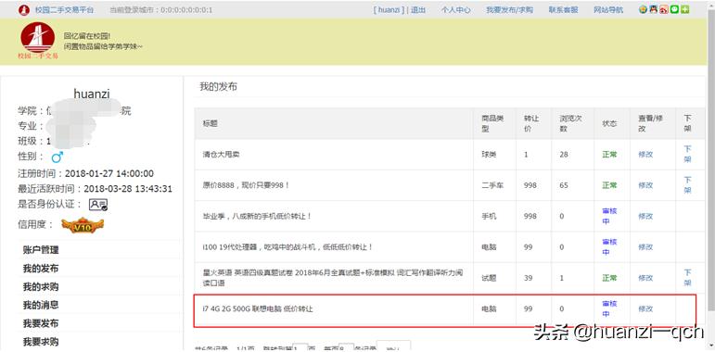Click view count 65 cell

tap(564, 185)
